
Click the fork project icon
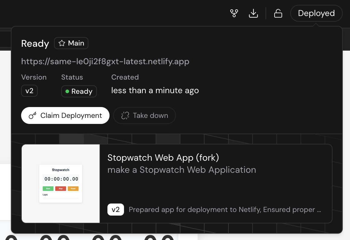click(x=234, y=13)
